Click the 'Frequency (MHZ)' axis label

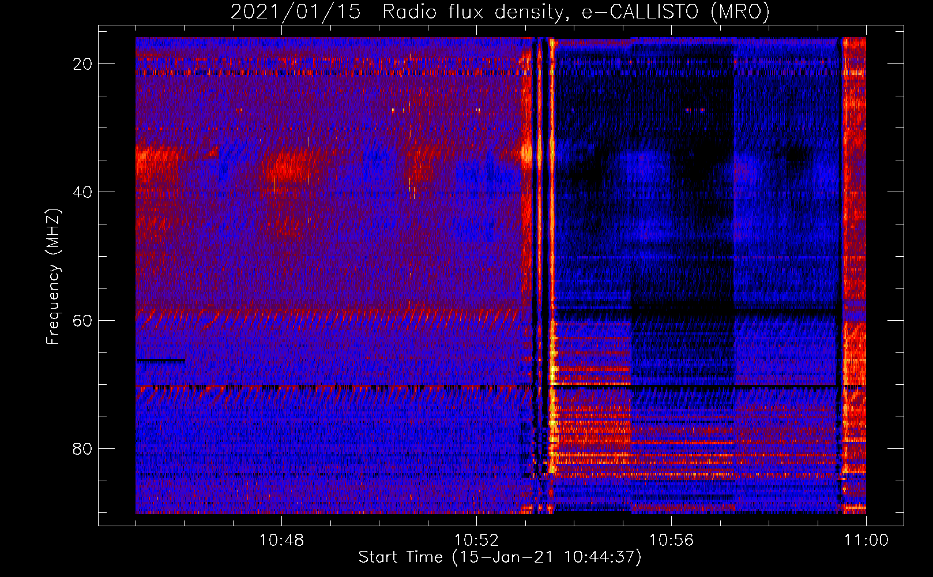pyautogui.click(x=53, y=277)
